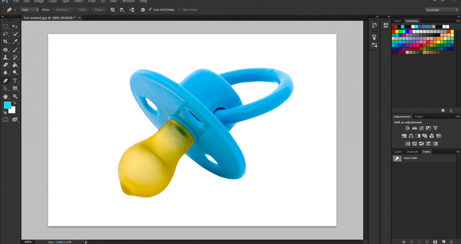The image size is (461, 244).
Task: Open the Pen tool preset picker arrow
Action: pyautogui.click(x=15, y=10)
